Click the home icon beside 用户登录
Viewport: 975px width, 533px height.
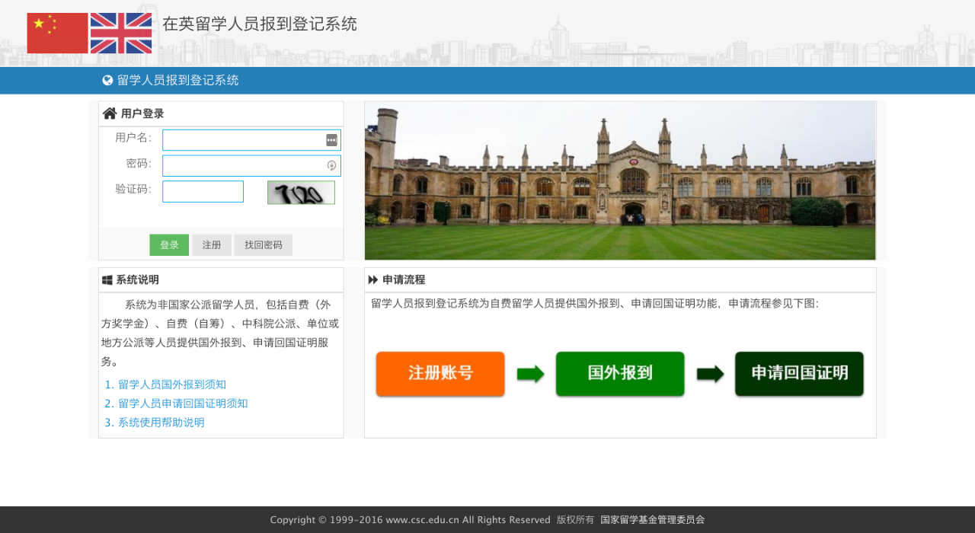tap(110, 113)
